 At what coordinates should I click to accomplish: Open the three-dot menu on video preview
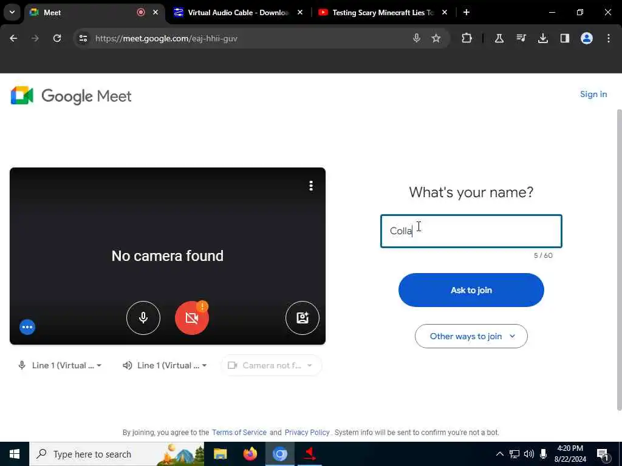311,186
